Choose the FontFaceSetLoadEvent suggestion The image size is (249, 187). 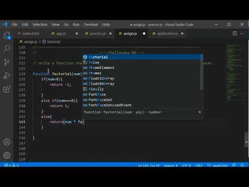(142, 105)
